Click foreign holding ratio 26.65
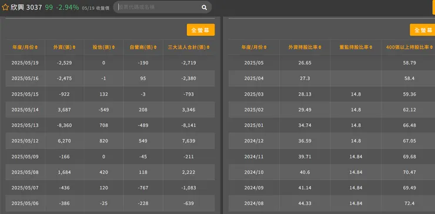Image resolution: width=435 pixels, height=214 pixels. pyautogui.click(x=305, y=63)
